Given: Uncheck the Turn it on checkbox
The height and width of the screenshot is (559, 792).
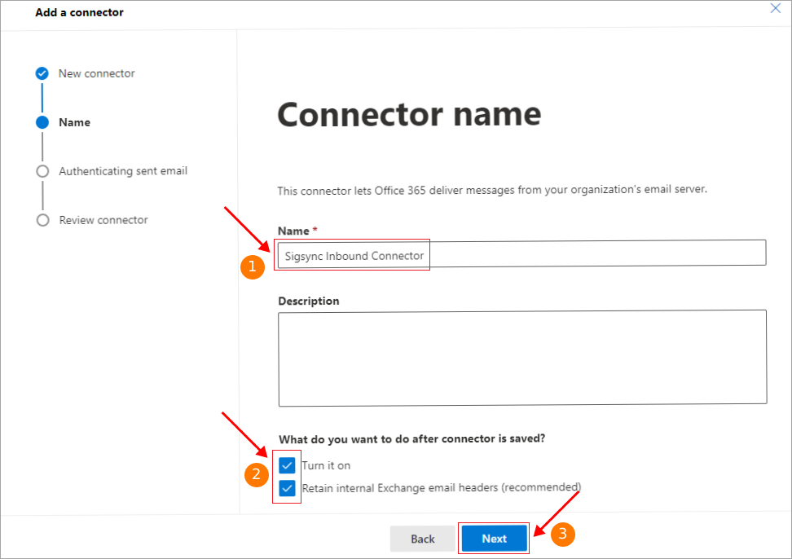Looking at the screenshot, I should click(x=287, y=465).
